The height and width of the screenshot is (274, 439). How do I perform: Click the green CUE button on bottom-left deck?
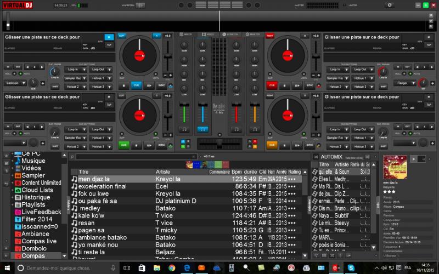click(x=124, y=145)
